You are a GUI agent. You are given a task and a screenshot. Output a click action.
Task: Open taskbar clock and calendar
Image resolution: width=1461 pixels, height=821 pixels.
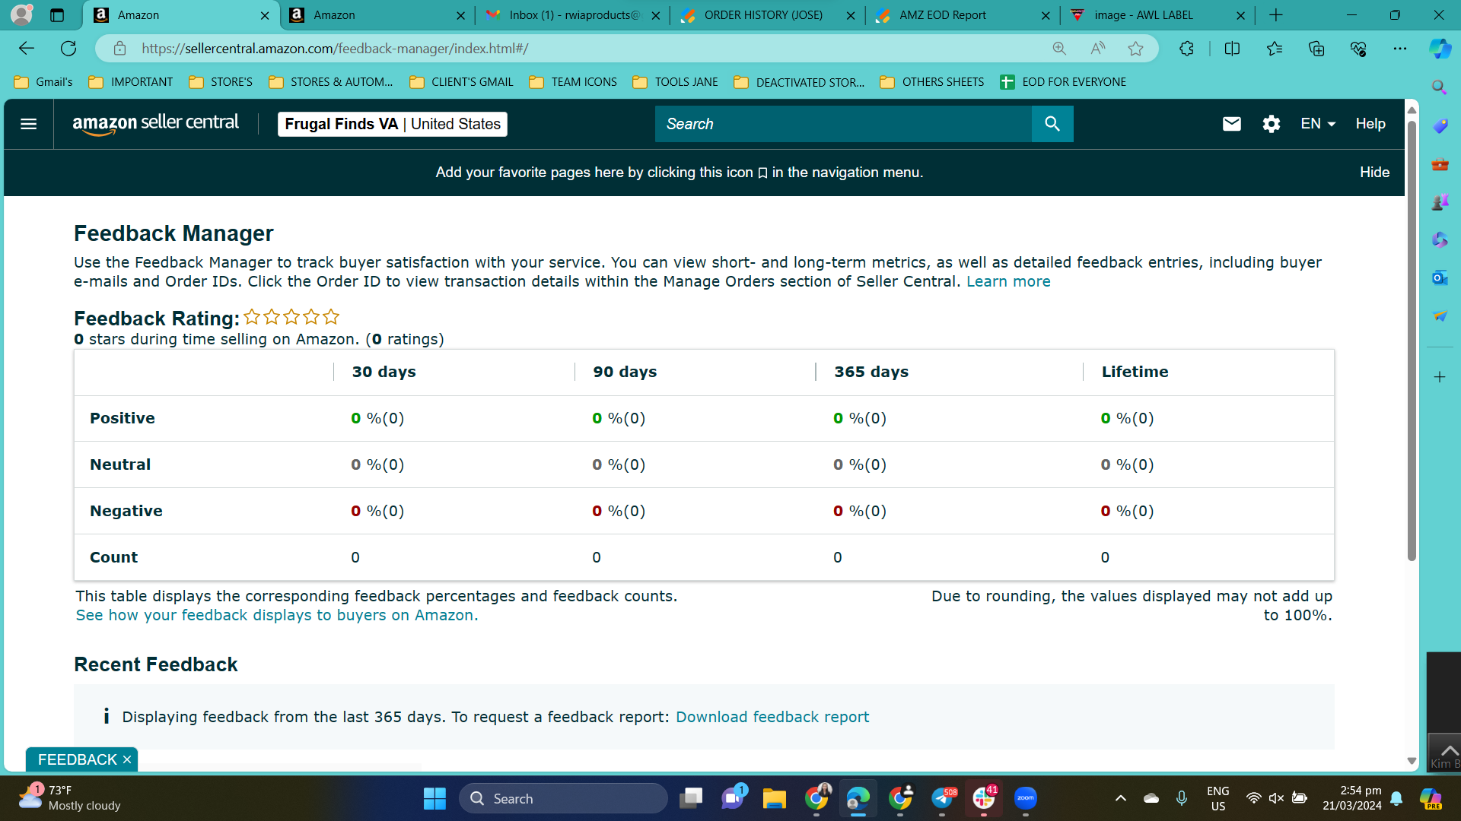pos(1352,798)
